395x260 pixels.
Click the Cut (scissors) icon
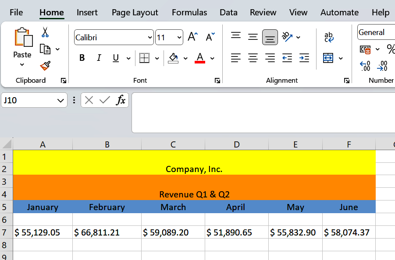click(x=45, y=32)
